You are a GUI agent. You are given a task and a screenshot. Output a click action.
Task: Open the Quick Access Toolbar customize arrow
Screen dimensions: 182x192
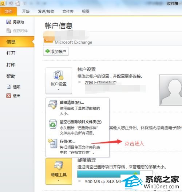(x=24, y=4)
